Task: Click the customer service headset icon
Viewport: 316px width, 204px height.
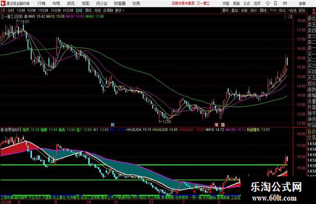Action: tap(268, 3)
